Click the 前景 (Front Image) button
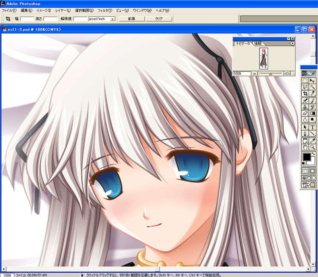Viewport: 318px width, 277px height. tap(132, 19)
